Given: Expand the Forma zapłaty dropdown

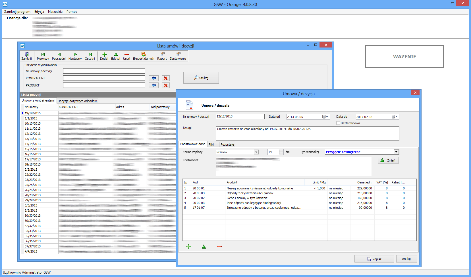Looking at the screenshot, I should click(256, 152).
